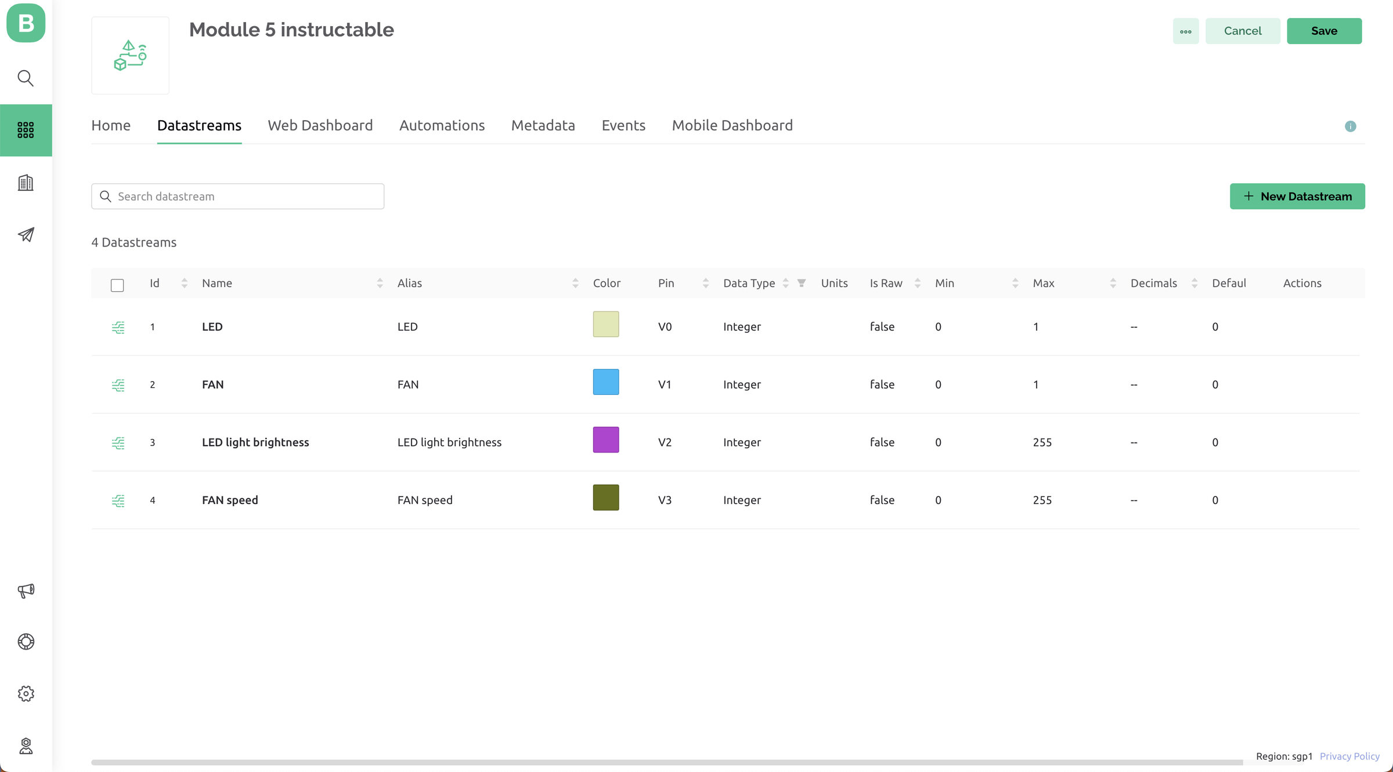
Task: Open the Organizations building icon
Action: 26,183
